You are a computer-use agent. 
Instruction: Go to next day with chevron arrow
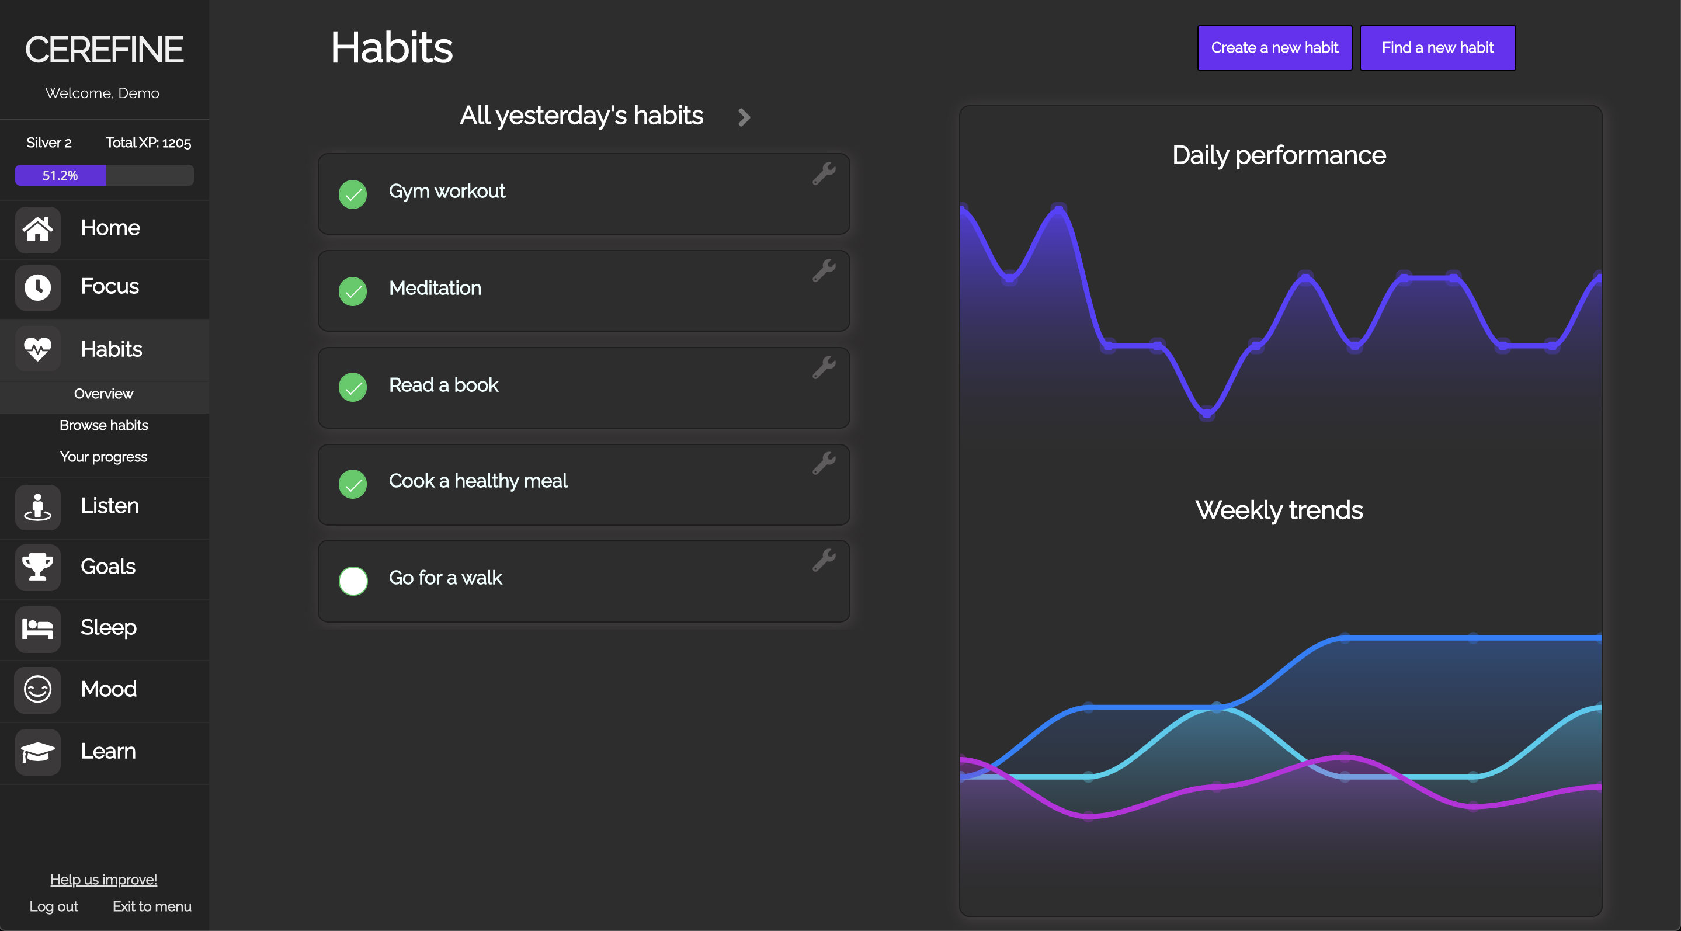point(744,117)
